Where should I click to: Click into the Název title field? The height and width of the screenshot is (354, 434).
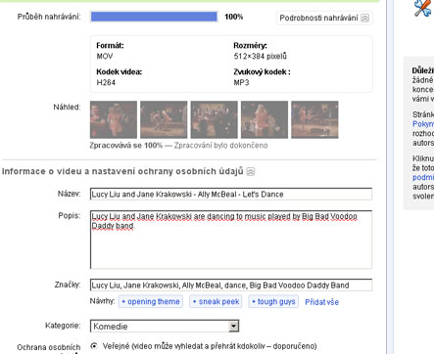point(231,195)
